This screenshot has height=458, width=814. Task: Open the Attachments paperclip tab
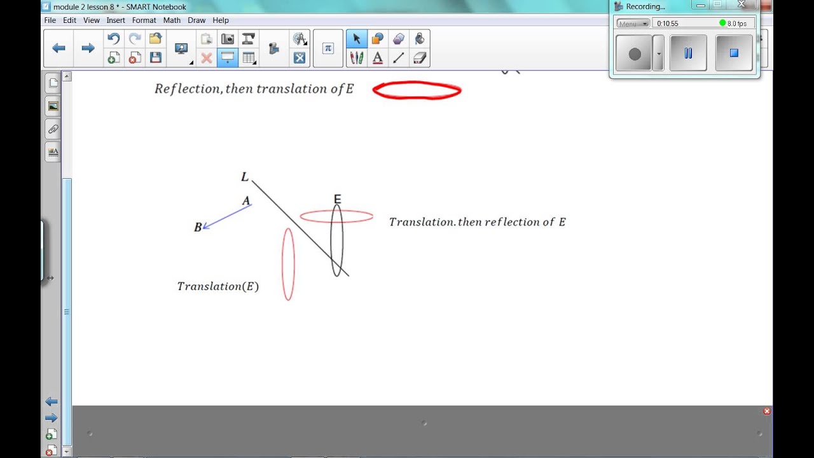[53, 129]
